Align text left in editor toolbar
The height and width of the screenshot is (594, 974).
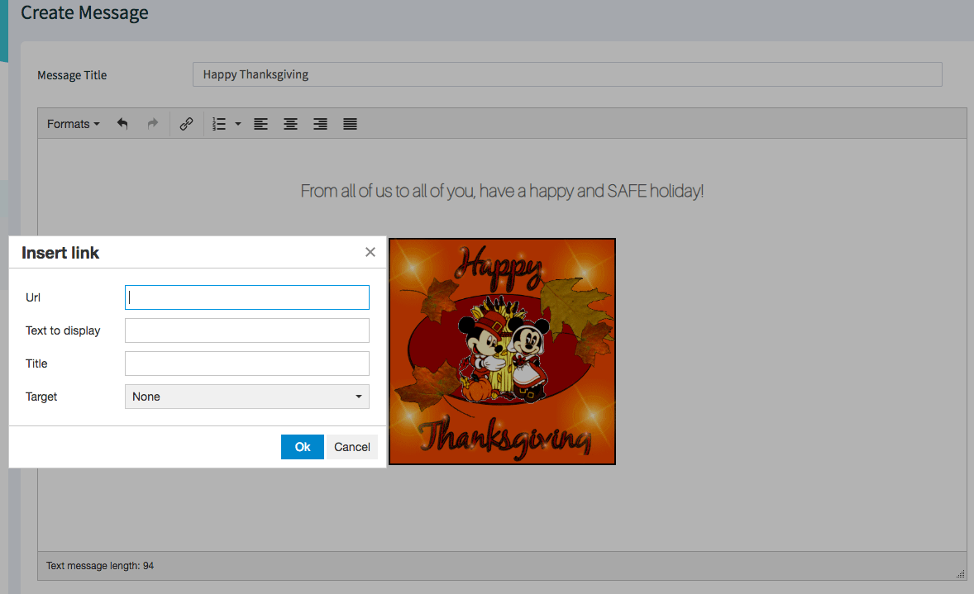tap(261, 124)
